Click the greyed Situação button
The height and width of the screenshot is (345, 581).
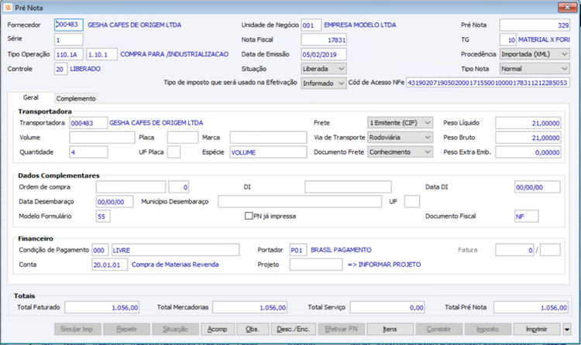tap(176, 329)
